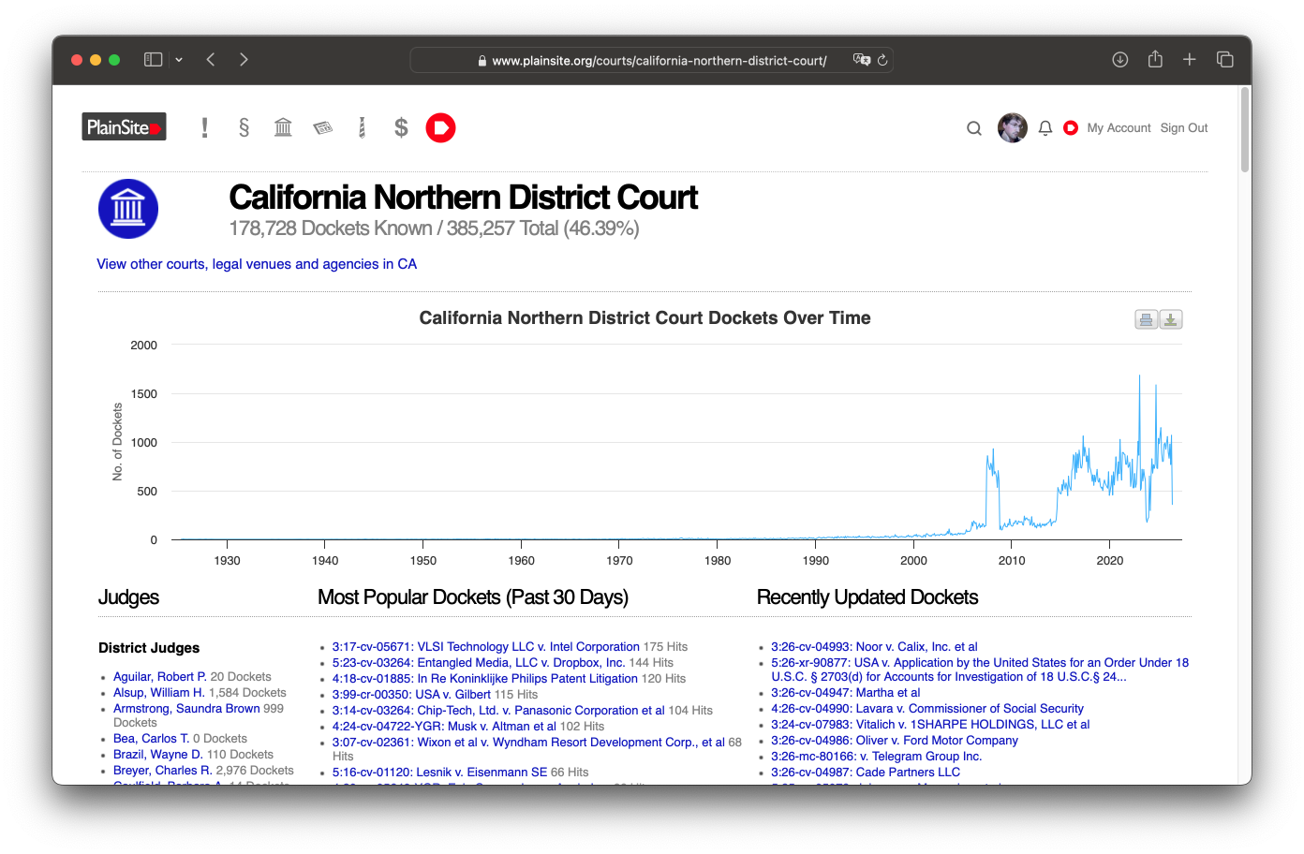1304x854 pixels.
Task: Open Lavara v. Commissioner of Social Security
Action: click(927, 709)
